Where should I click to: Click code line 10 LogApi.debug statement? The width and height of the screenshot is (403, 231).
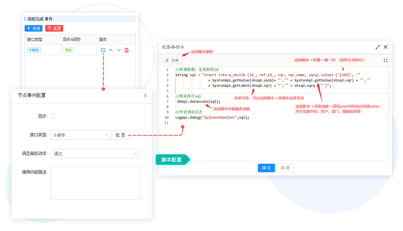212,117
